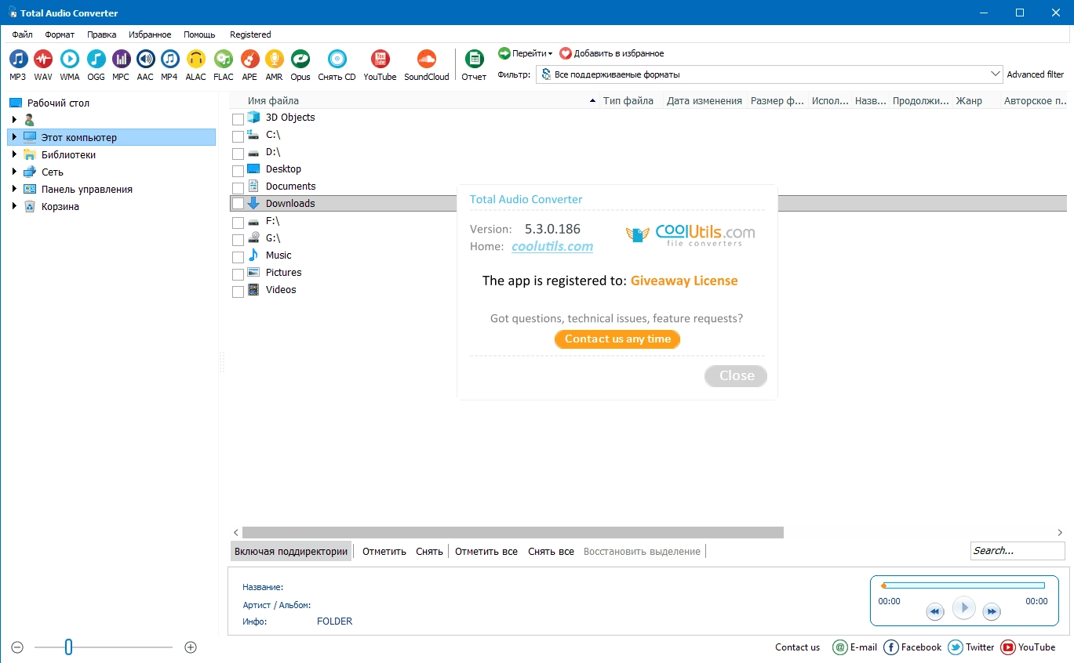Check the Music folder checkbox
The height and width of the screenshot is (663, 1074).
click(x=238, y=257)
